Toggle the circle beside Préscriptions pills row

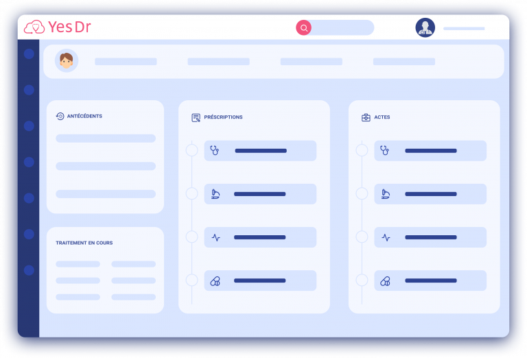[x=191, y=280]
